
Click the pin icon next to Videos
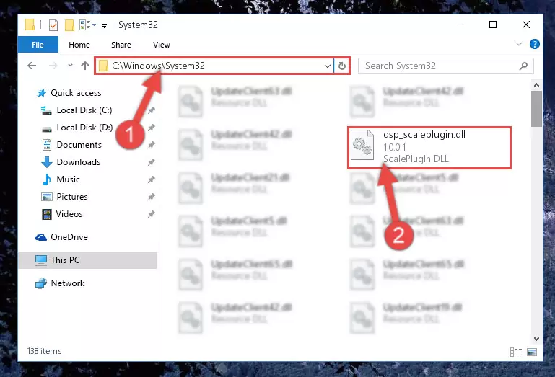(x=151, y=214)
